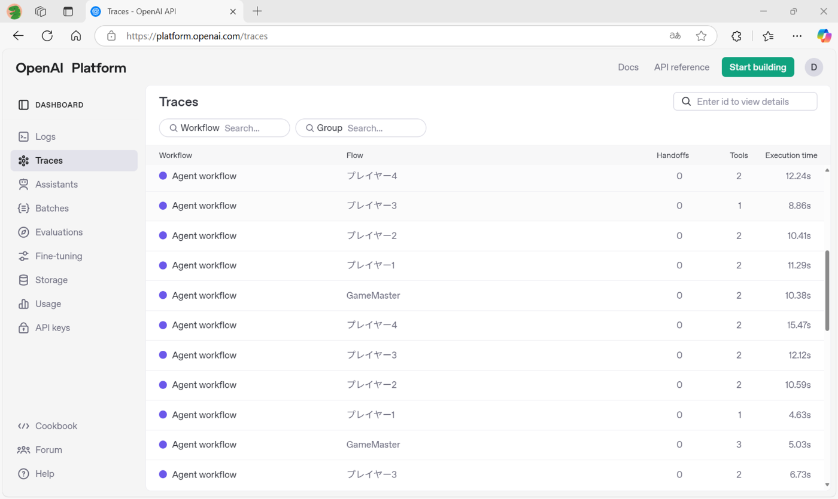Screen dimensions: 838x499
Task: Focus the Enter id to view details field
Action: [745, 102]
